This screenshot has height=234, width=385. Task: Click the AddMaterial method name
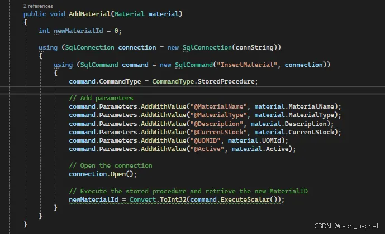point(90,14)
